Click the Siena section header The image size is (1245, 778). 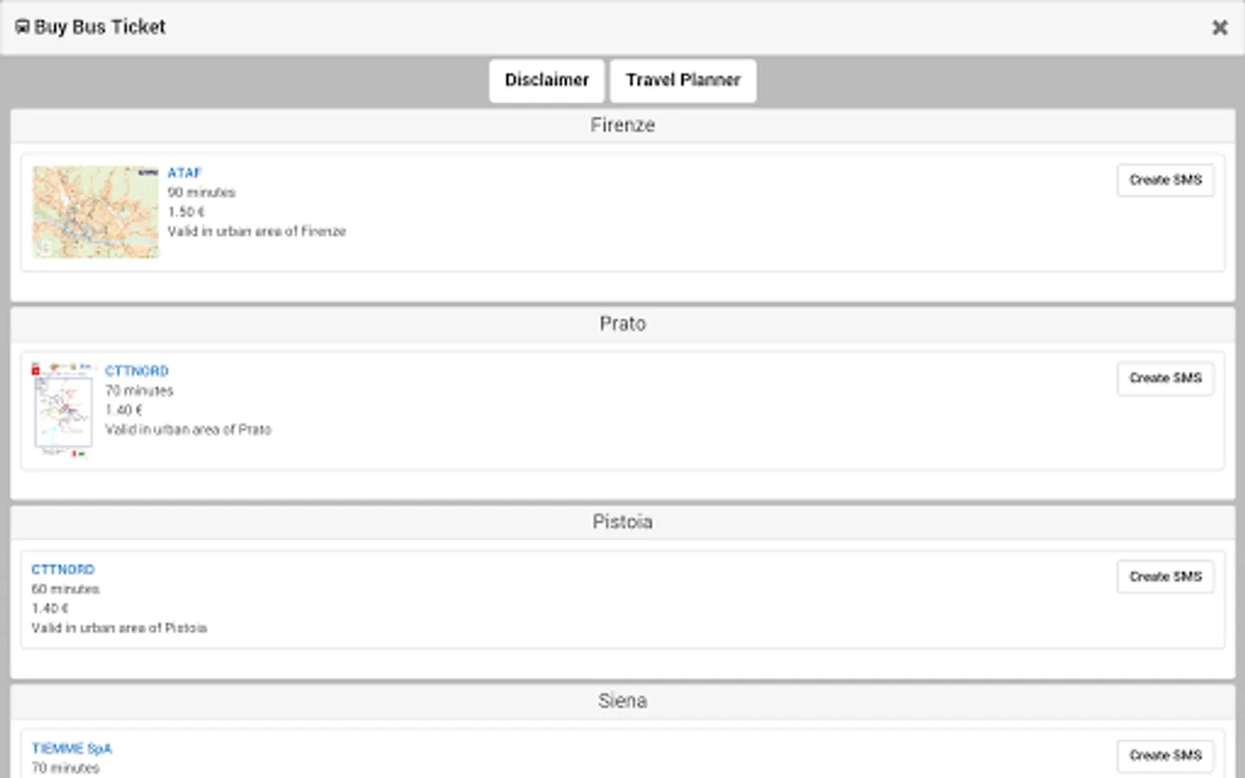click(622, 701)
